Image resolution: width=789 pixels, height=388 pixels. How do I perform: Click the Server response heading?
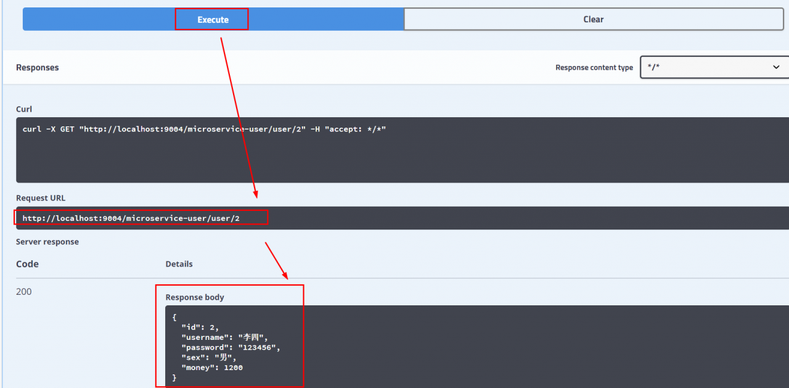[47, 242]
